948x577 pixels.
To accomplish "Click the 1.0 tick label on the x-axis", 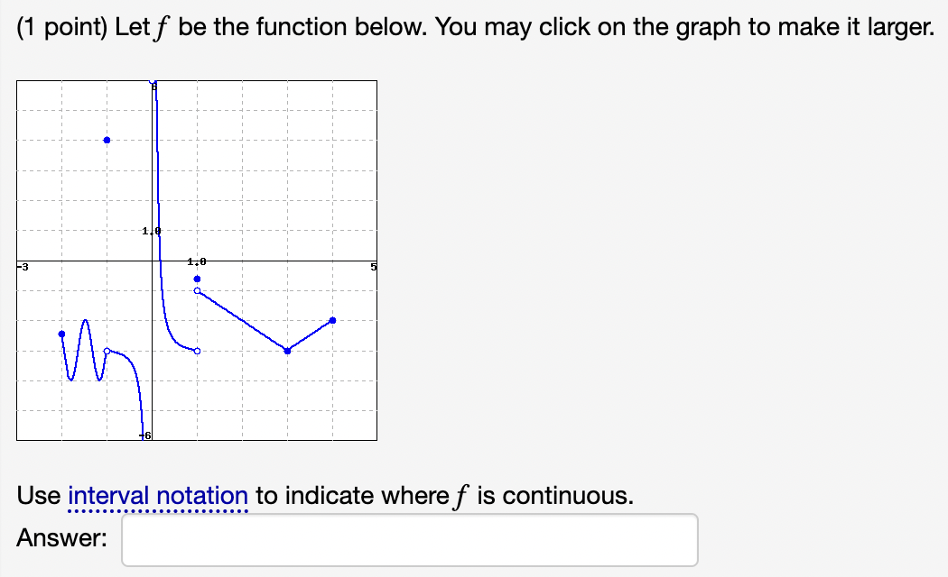I will point(197,261).
